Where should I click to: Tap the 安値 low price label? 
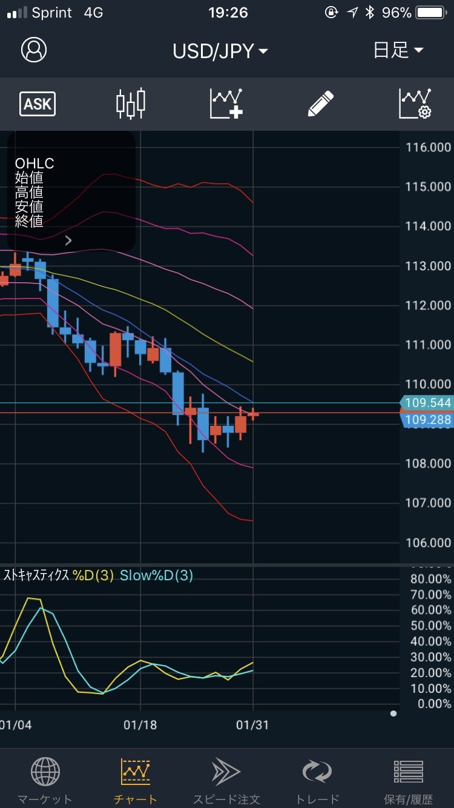point(29,207)
